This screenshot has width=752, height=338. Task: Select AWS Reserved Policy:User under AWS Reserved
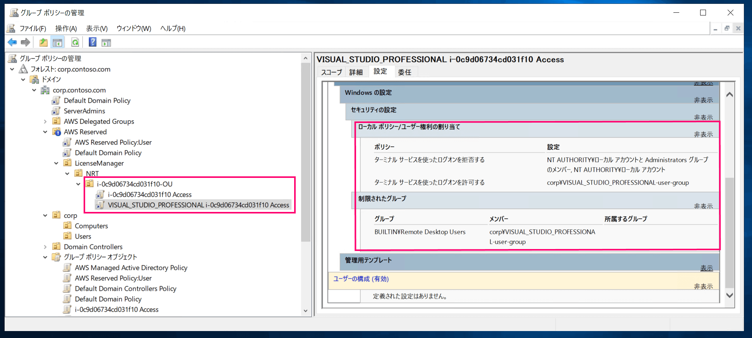pos(113,142)
